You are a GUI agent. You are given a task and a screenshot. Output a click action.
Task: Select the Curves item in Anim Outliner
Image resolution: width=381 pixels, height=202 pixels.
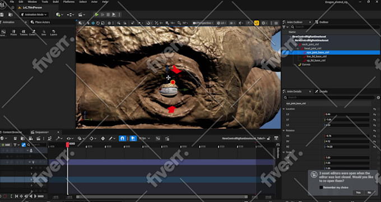pyautogui.click(x=306, y=65)
